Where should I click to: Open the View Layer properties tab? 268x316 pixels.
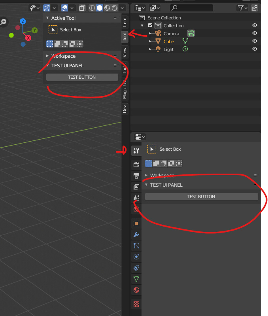coord(136,187)
